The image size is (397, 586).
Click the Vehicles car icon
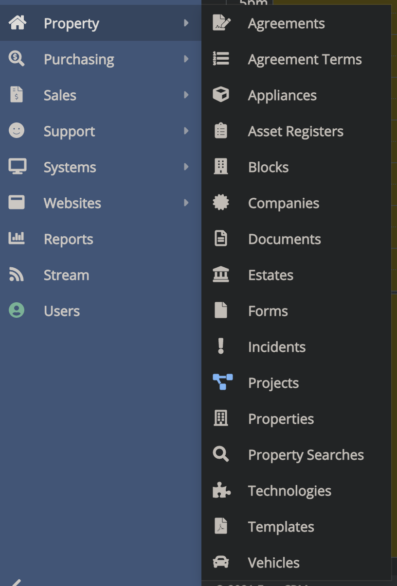pos(221,562)
